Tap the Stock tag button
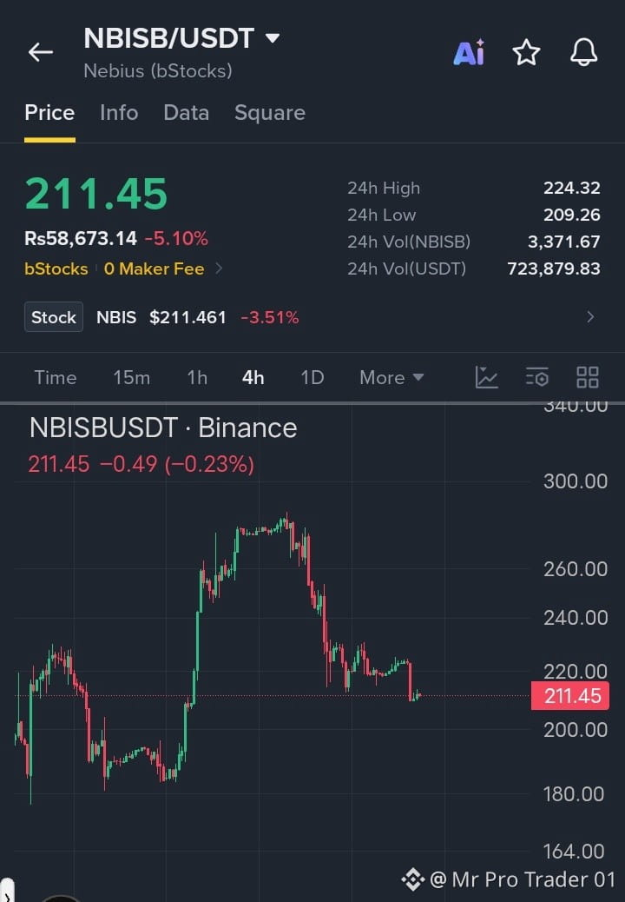This screenshot has height=902, width=625. [54, 317]
